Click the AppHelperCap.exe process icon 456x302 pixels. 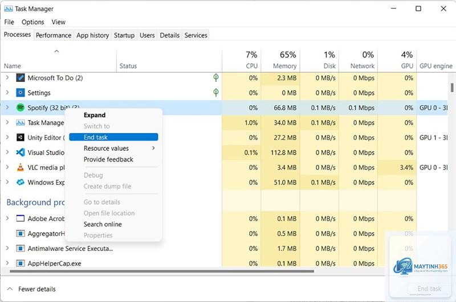coord(21,263)
